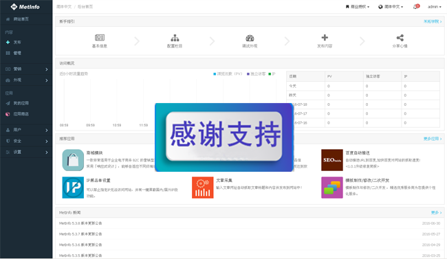Toggle the 独立访客 chart legend

point(256,74)
